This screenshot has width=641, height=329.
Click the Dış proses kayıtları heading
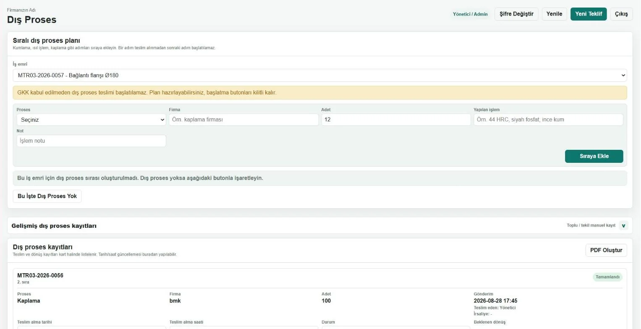coord(43,247)
